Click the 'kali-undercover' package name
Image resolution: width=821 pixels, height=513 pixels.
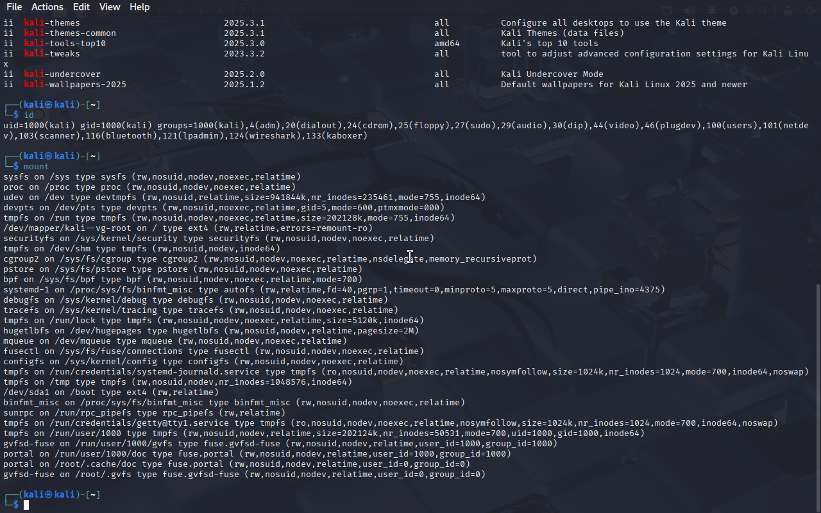[62, 74]
